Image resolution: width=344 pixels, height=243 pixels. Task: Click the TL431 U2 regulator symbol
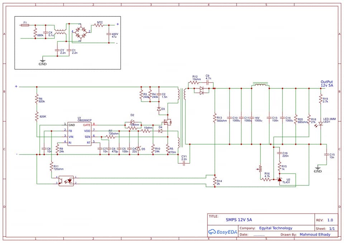pos(279,179)
